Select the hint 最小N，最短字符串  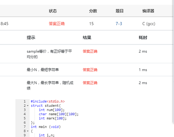[43, 70]
